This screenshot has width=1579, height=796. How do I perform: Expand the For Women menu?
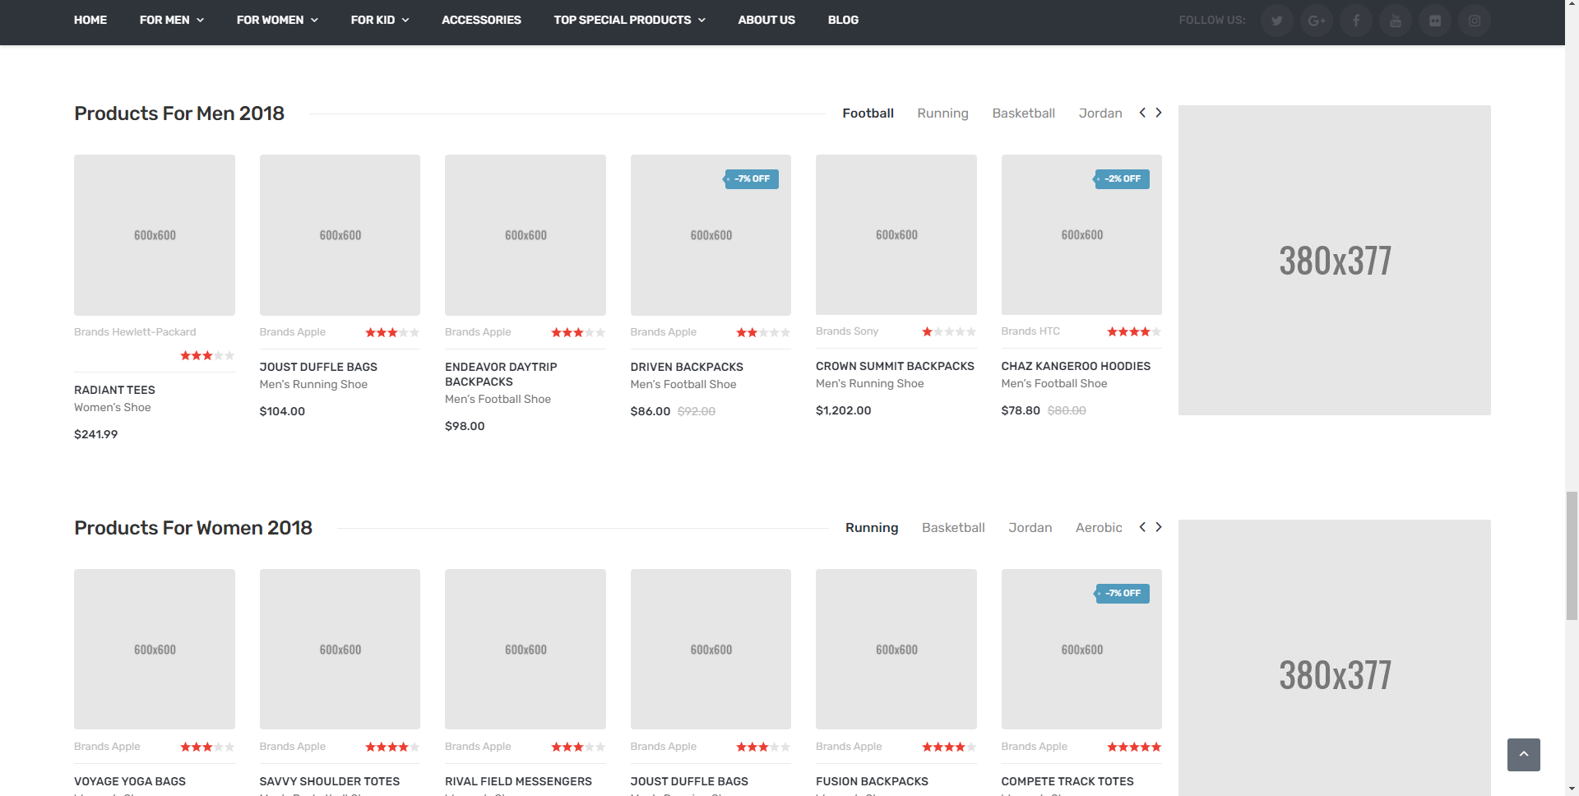(x=277, y=20)
